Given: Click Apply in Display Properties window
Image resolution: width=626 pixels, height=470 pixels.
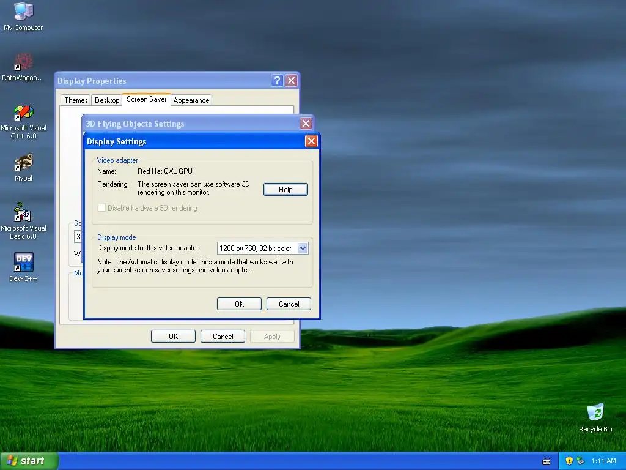Looking at the screenshot, I should point(272,336).
